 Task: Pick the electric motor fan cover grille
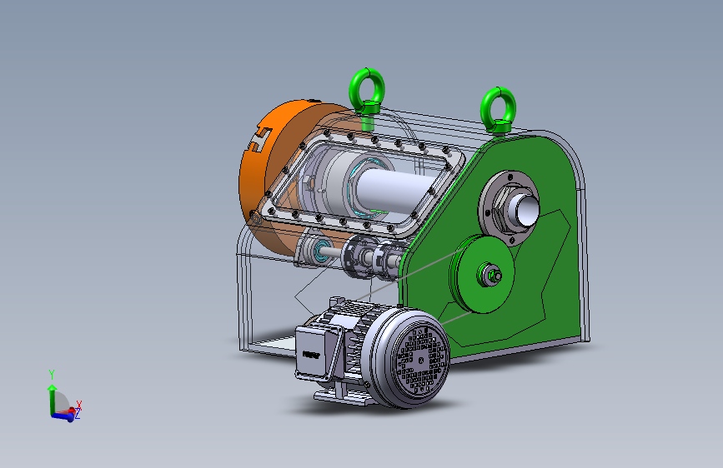[x=420, y=359]
